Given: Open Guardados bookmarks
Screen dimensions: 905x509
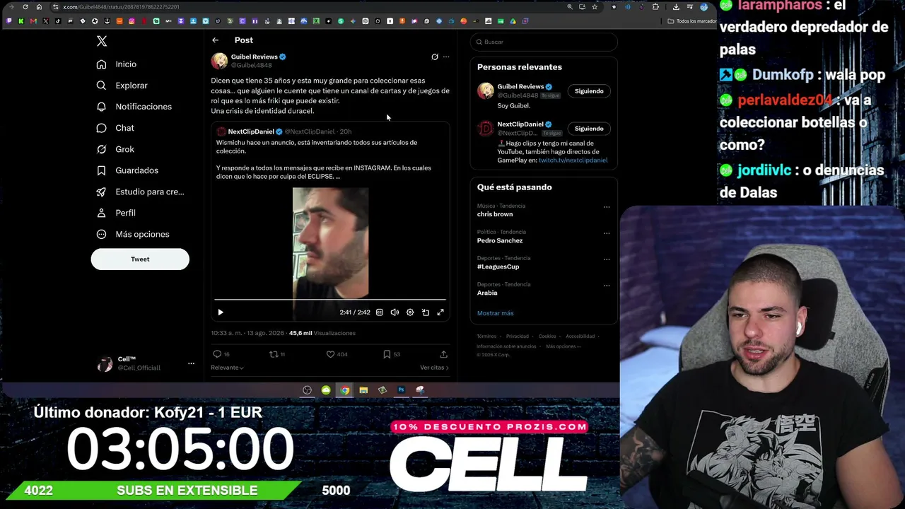Looking at the screenshot, I should pos(127,170).
